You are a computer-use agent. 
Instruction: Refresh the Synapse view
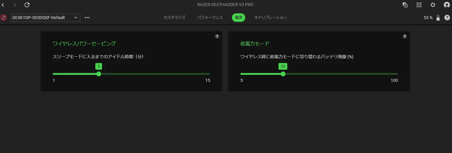tap(27, 5)
